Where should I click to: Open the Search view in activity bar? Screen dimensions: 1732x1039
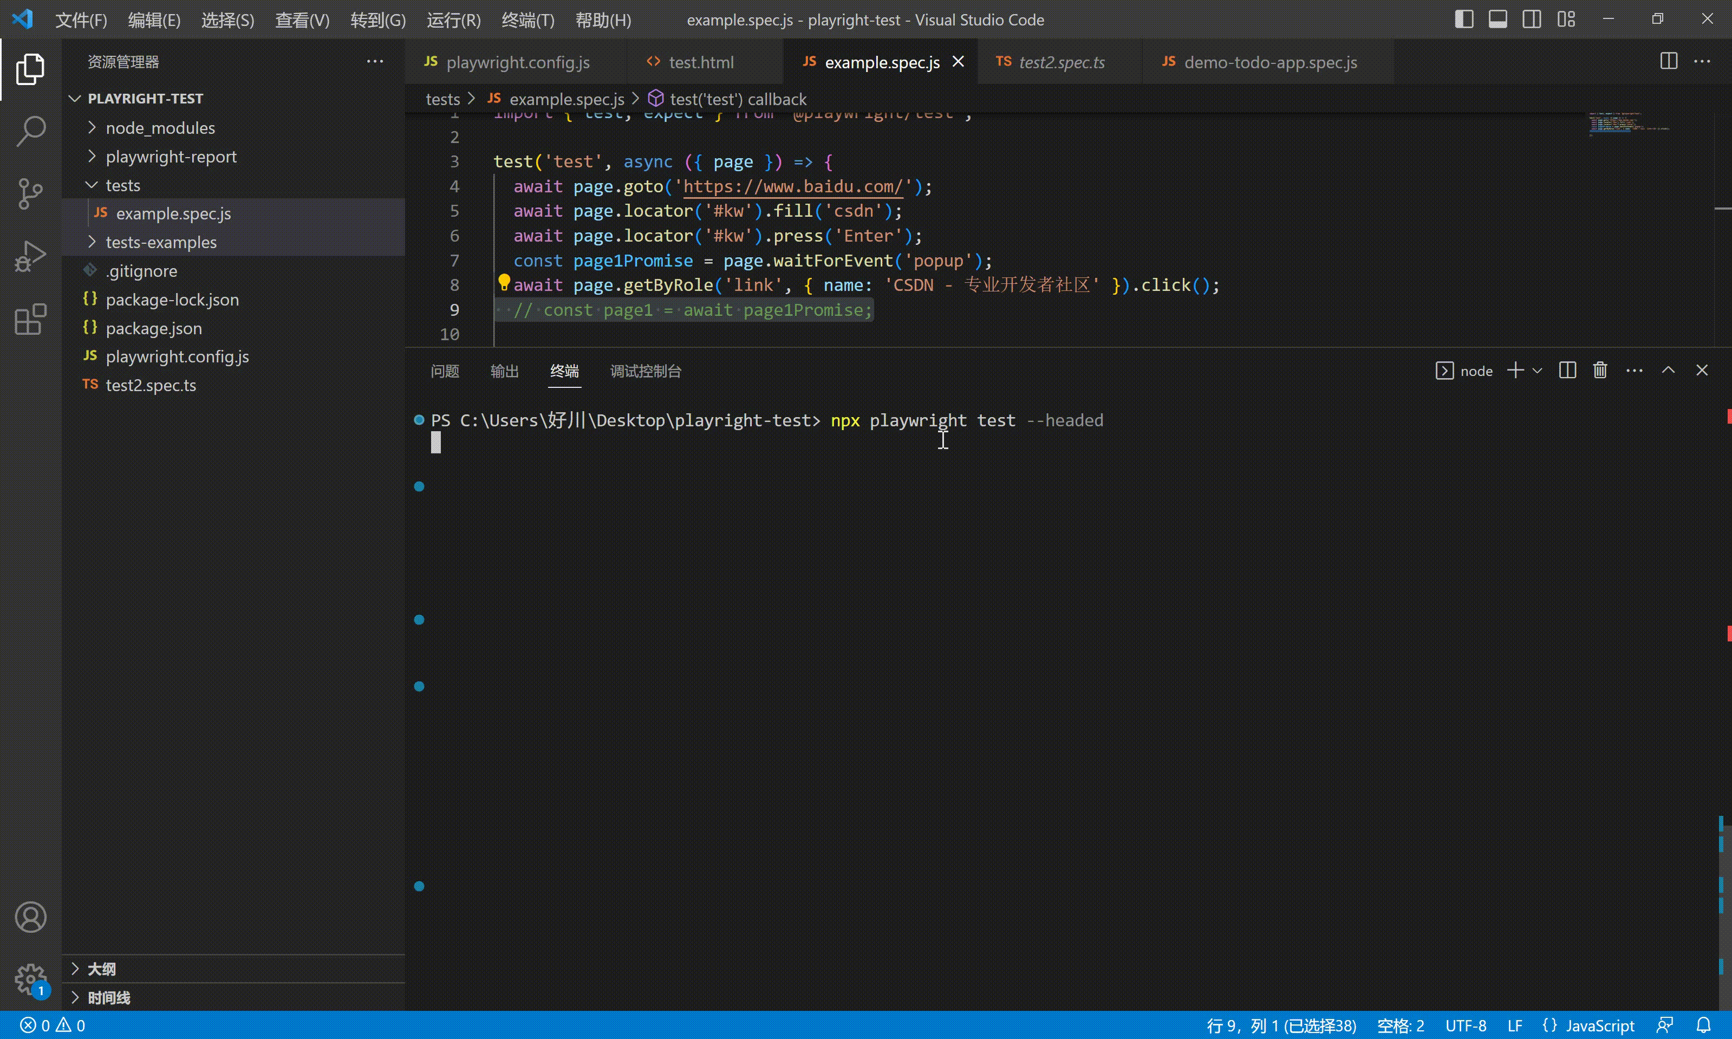(30, 131)
